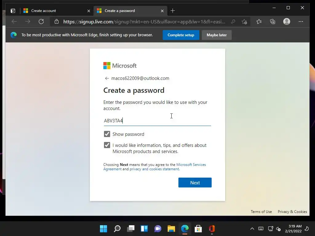Open the network status tray icon

[x=270, y=229]
